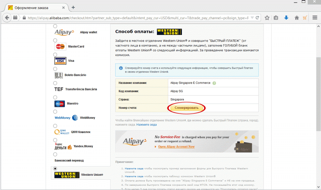Open the hamburger browser menu
The width and height of the screenshot is (321, 190).
(x=315, y=17)
